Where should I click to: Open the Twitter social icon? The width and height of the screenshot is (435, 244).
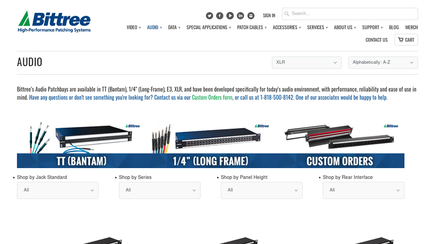[209, 16]
